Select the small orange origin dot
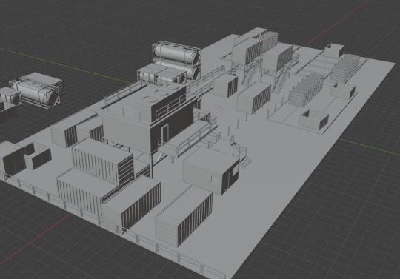The image size is (400, 279). tap(220, 107)
